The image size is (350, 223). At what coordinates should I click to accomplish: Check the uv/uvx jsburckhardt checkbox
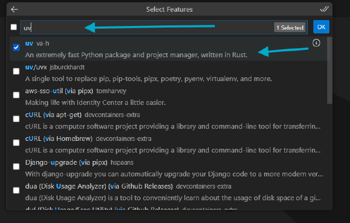point(16,71)
